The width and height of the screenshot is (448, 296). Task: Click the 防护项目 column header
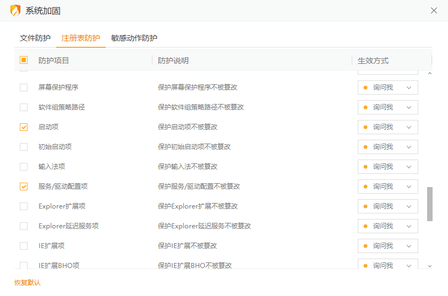54,61
